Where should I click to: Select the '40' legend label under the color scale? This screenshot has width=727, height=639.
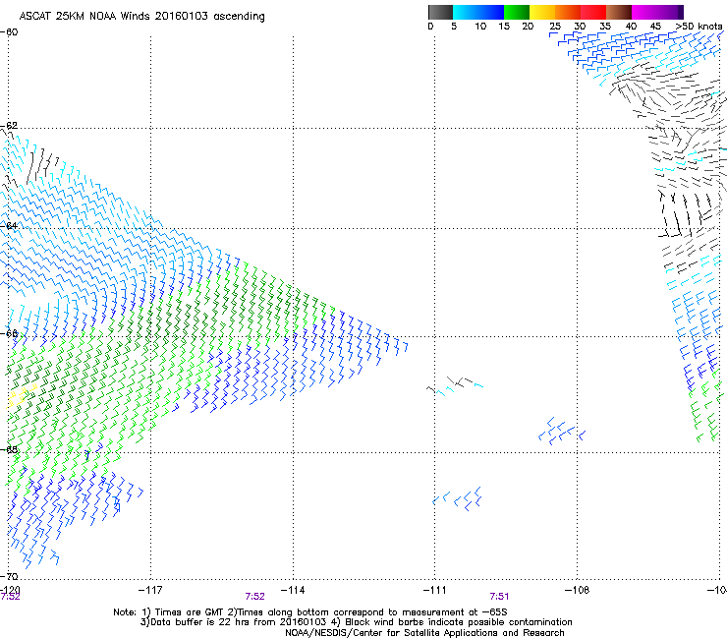(x=631, y=26)
